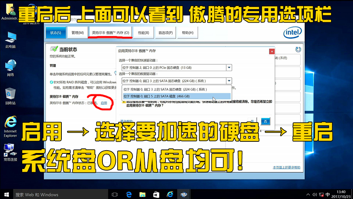
Task: Open Task View on taskbar
Action: click(115, 194)
